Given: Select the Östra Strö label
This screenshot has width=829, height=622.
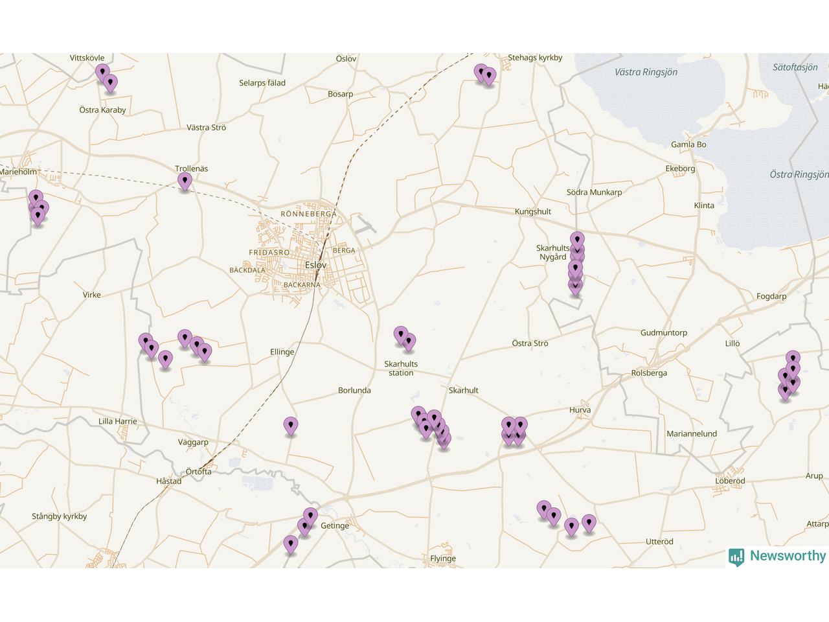Looking at the screenshot, I should click(530, 343).
